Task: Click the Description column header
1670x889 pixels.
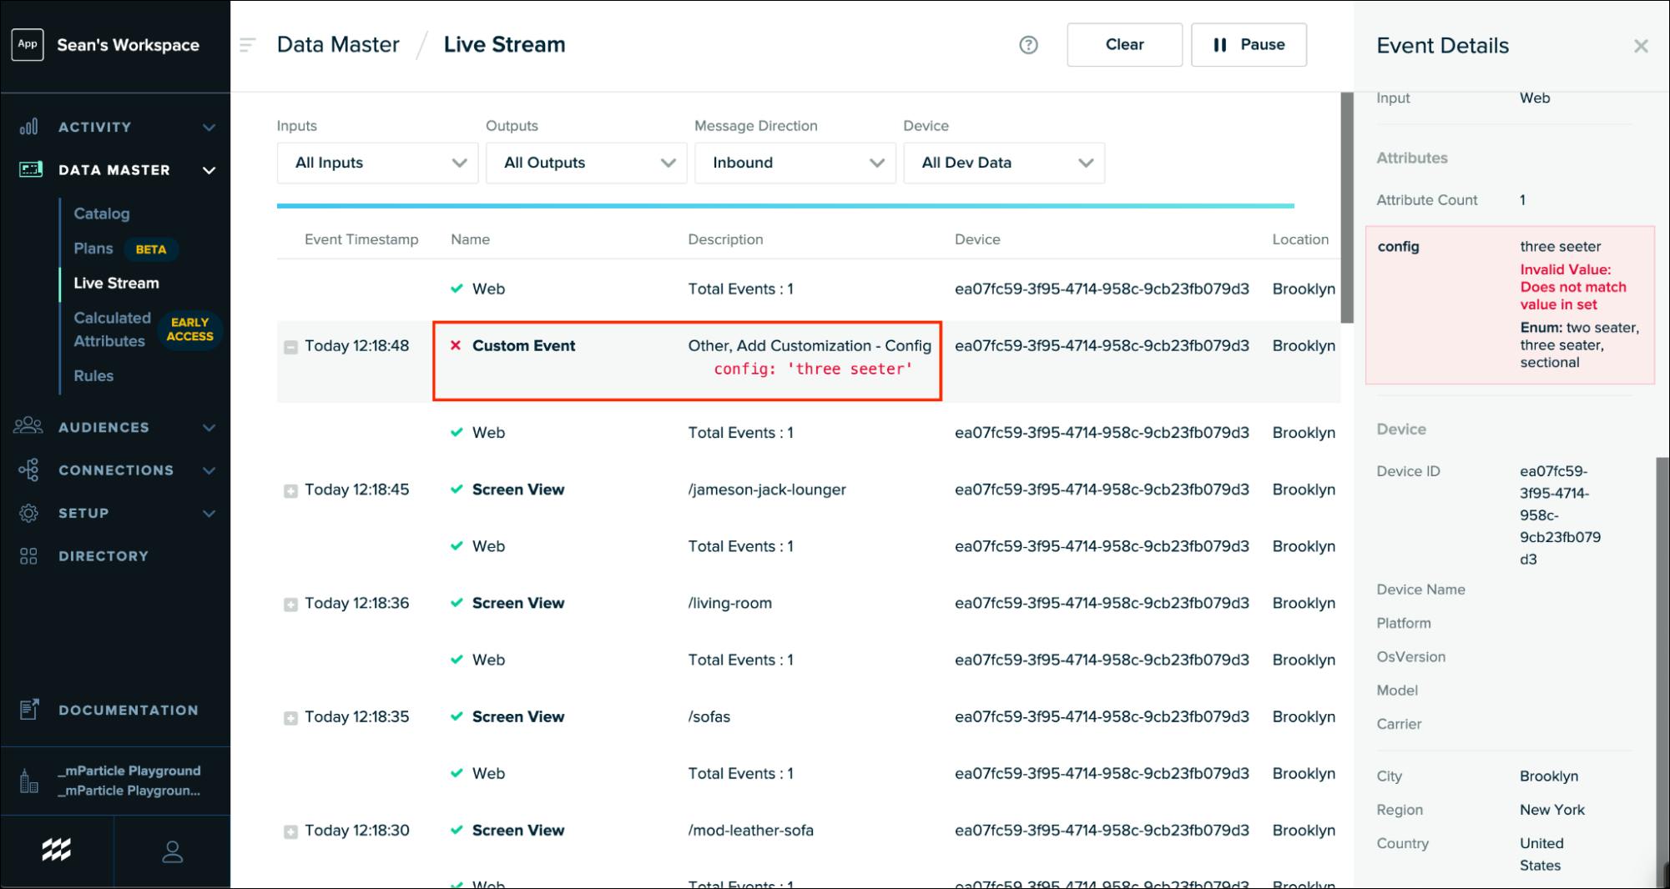Action: 725,239
